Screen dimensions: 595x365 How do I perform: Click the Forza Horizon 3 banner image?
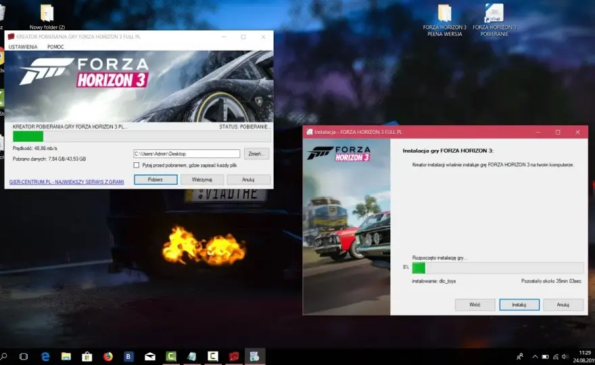point(139,86)
